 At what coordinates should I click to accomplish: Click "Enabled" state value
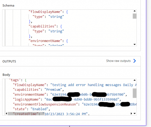click(x=40, y=109)
